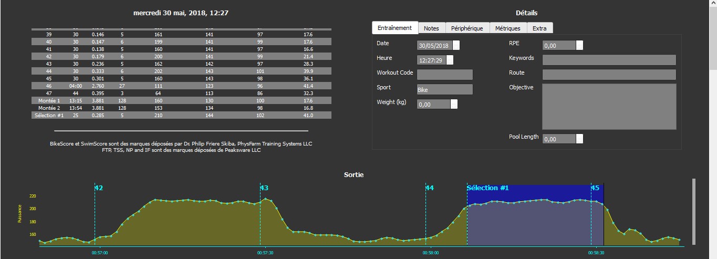Image resolution: width=717 pixels, height=259 pixels.
Task: Click the Heure time stepper
Action: pos(450,60)
